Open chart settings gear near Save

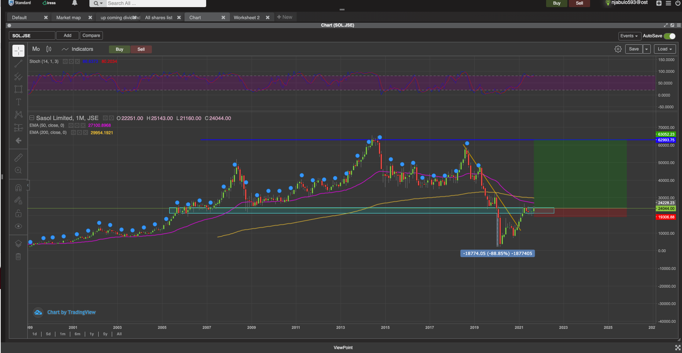click(x=618, y=49)
